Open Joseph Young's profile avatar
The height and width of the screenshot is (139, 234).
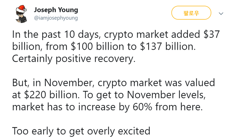[x=21, y=14]
